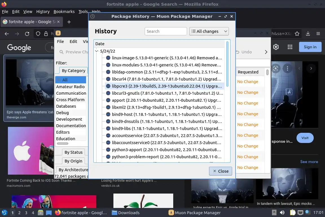
Task: Select the Amateur Radio category
Action: pos(71,86)
